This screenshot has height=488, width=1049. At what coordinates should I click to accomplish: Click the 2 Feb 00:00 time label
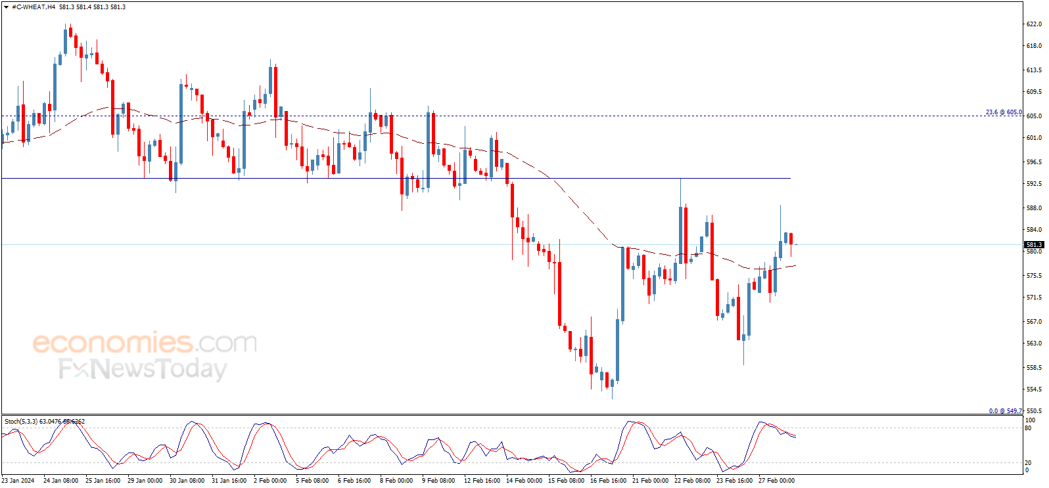(270, 481)
